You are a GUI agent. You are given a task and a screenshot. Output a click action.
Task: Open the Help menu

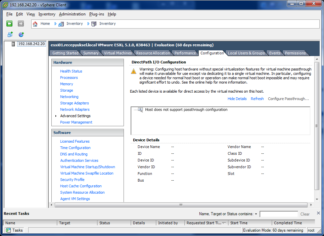click(x=112, y=14)
